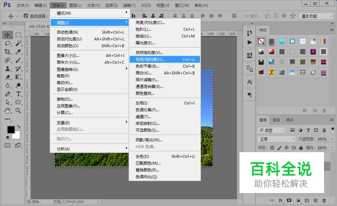Select the Pen tool

pyautogui.click(x=8, y=94)
